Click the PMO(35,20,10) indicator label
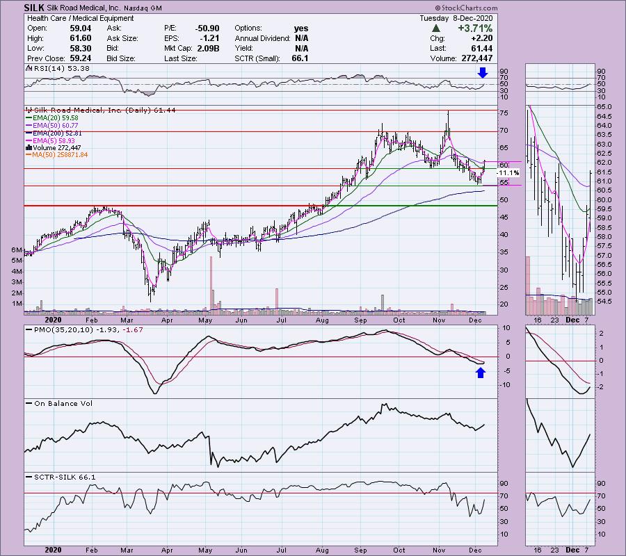Image resolution: width=626 pixels, height=556 pixels. point(88,330)
